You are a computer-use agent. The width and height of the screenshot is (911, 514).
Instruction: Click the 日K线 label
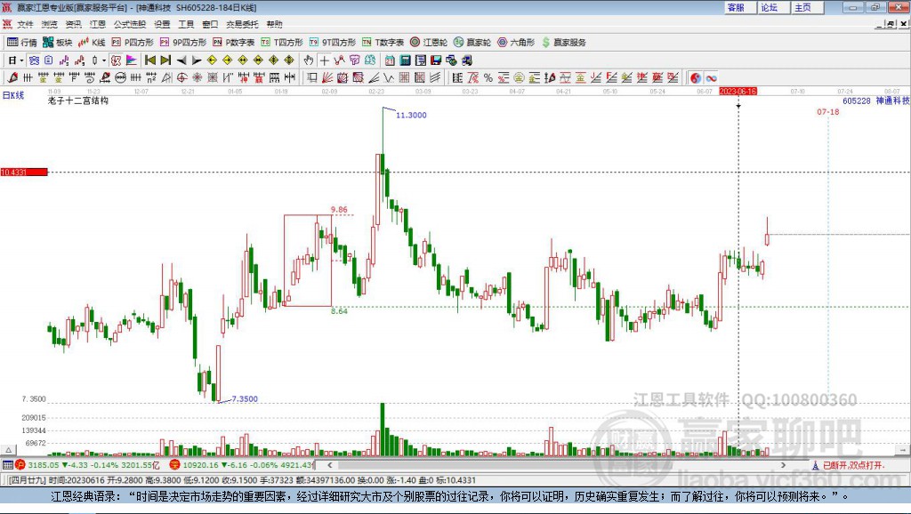click(13, 95)
